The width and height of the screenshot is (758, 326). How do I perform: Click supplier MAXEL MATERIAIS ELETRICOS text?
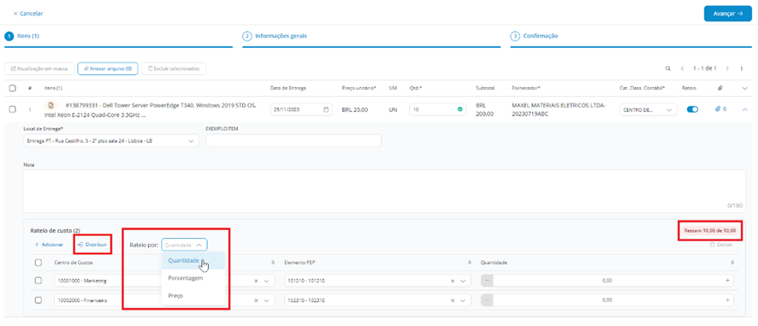click(559, 109)
